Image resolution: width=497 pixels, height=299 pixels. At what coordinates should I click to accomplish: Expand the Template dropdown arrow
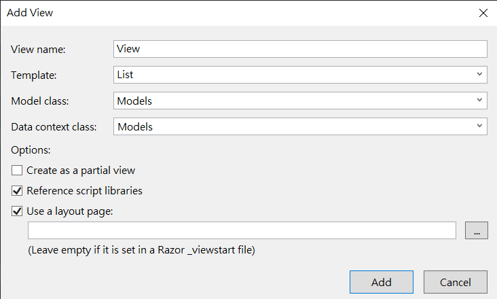[479, 75]
